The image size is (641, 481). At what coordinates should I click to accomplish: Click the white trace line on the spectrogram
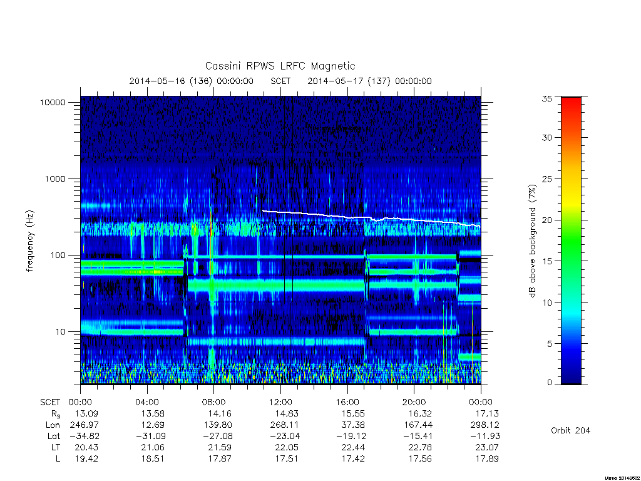point(370,219)
